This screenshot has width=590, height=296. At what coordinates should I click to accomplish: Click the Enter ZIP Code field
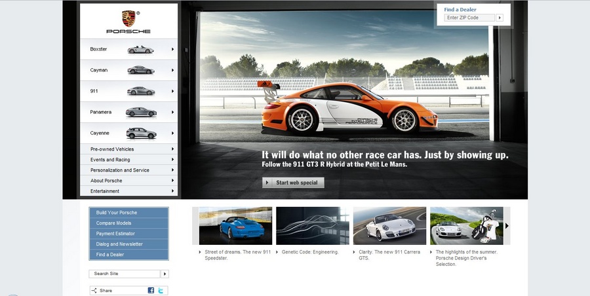point(469,18)
